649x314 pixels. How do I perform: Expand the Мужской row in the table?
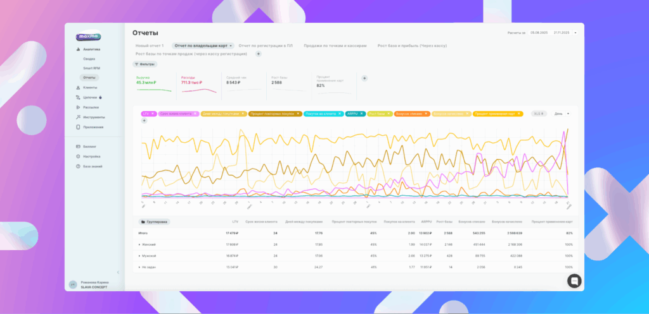pos(139,256)
